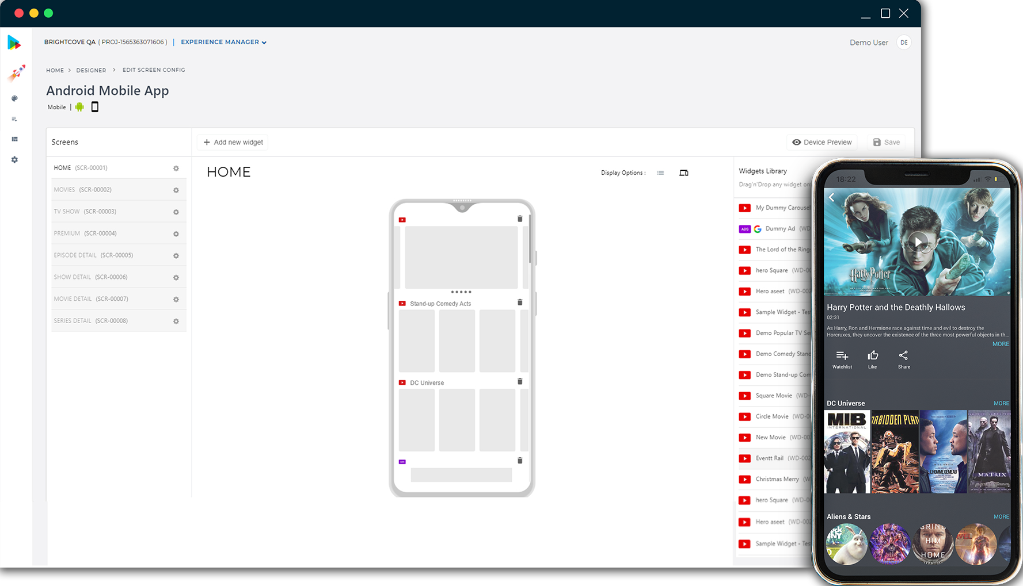
Task: Select Christmas Merry widget in library
Action: pos(775,479)
